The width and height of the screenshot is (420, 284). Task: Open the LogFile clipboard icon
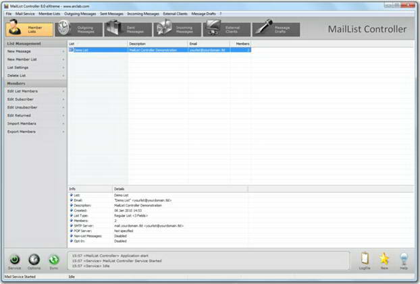pos(365,258)
